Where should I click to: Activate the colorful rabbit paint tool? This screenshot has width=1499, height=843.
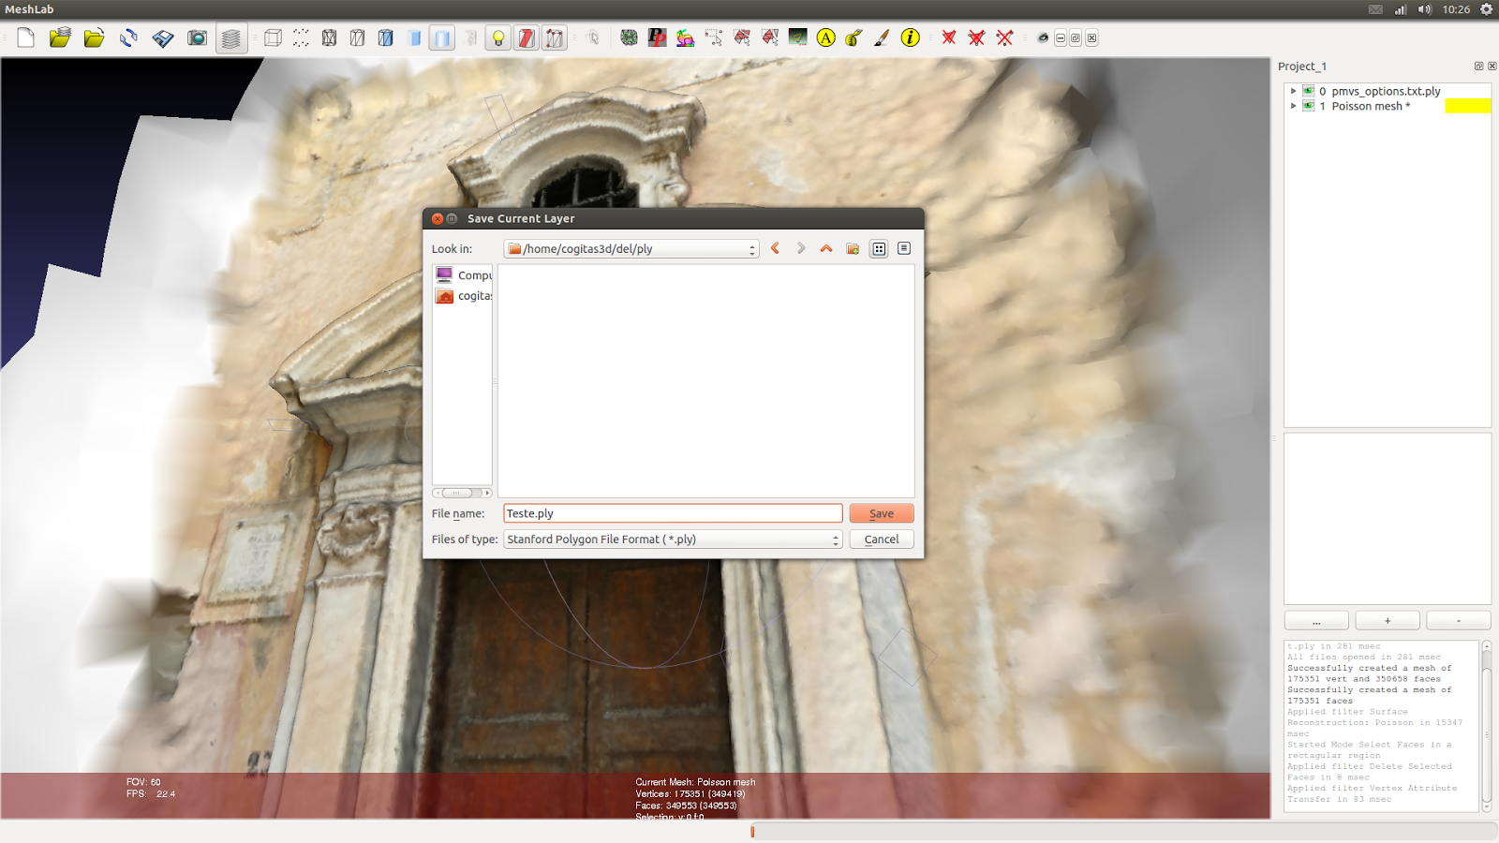coord(685,37)
